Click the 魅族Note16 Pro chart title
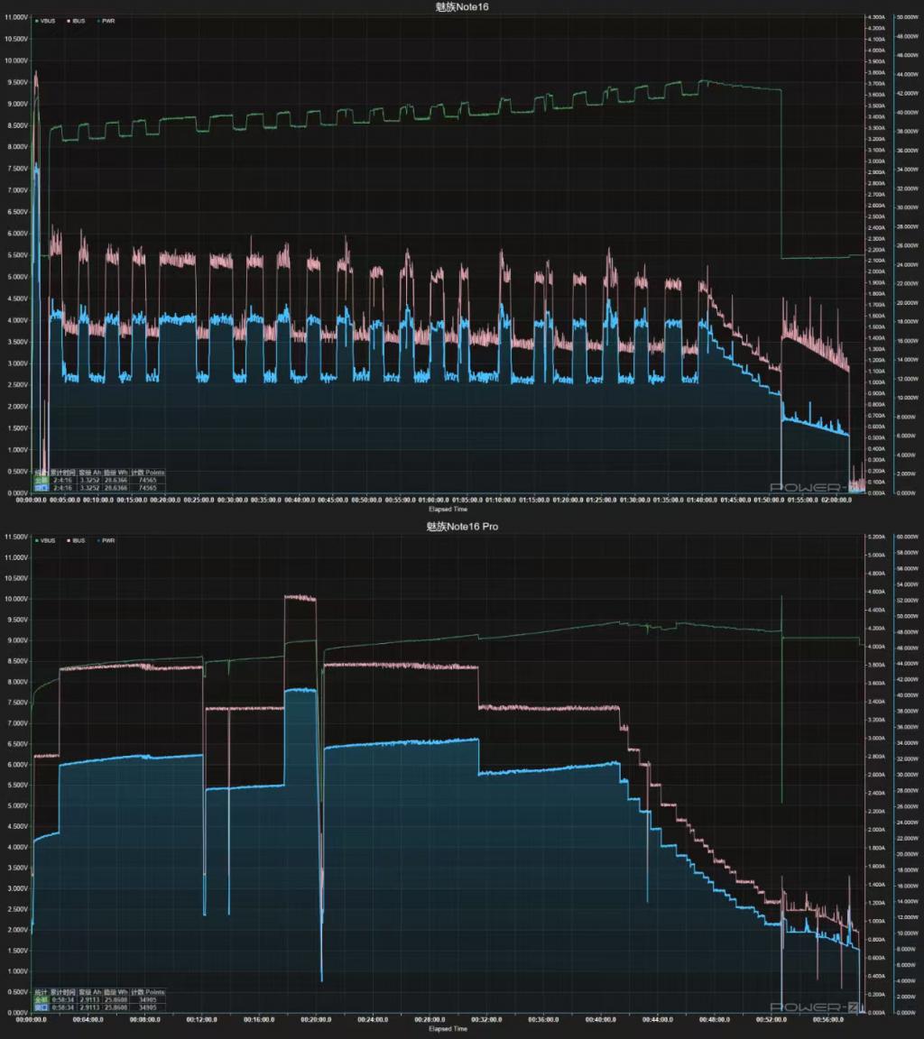Viewport: 924px width, 1039px height. 462,526
